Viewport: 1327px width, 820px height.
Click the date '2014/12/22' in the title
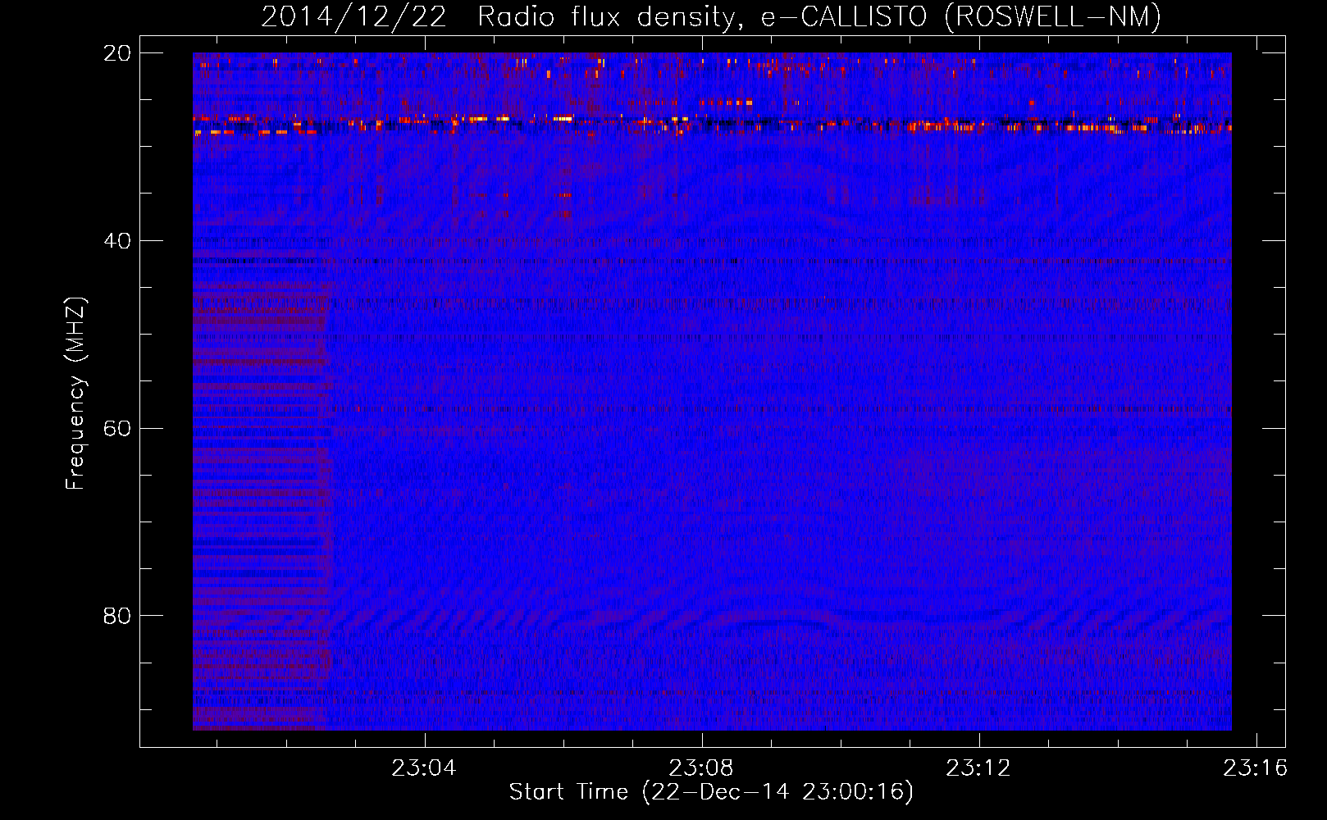click(354, 16)
